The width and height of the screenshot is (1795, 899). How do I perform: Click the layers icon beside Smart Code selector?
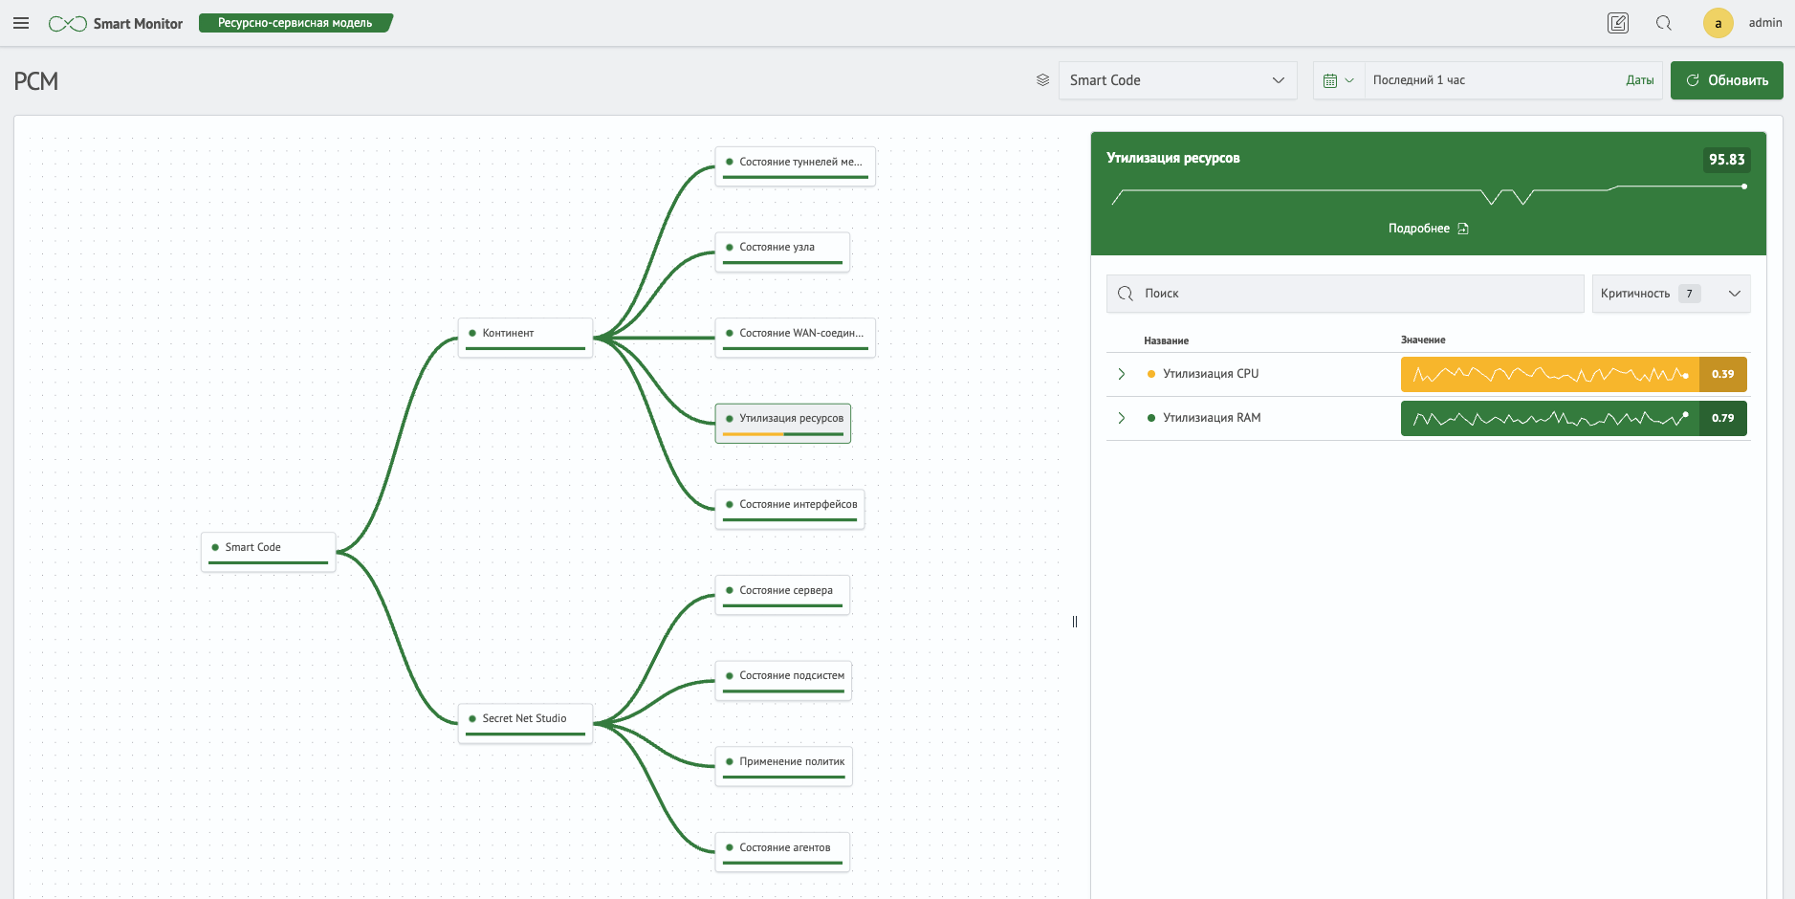(x=1042, y=80)
